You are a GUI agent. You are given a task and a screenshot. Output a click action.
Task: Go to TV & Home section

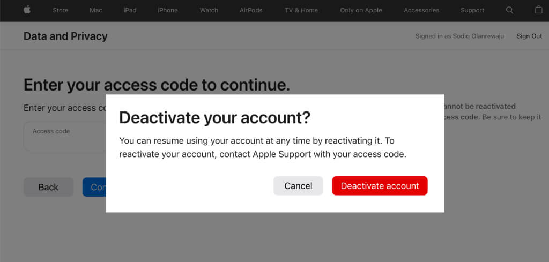(301, 10)
